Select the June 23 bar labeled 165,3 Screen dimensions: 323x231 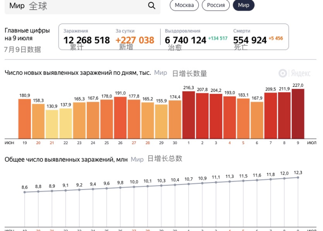coord(79,121)
